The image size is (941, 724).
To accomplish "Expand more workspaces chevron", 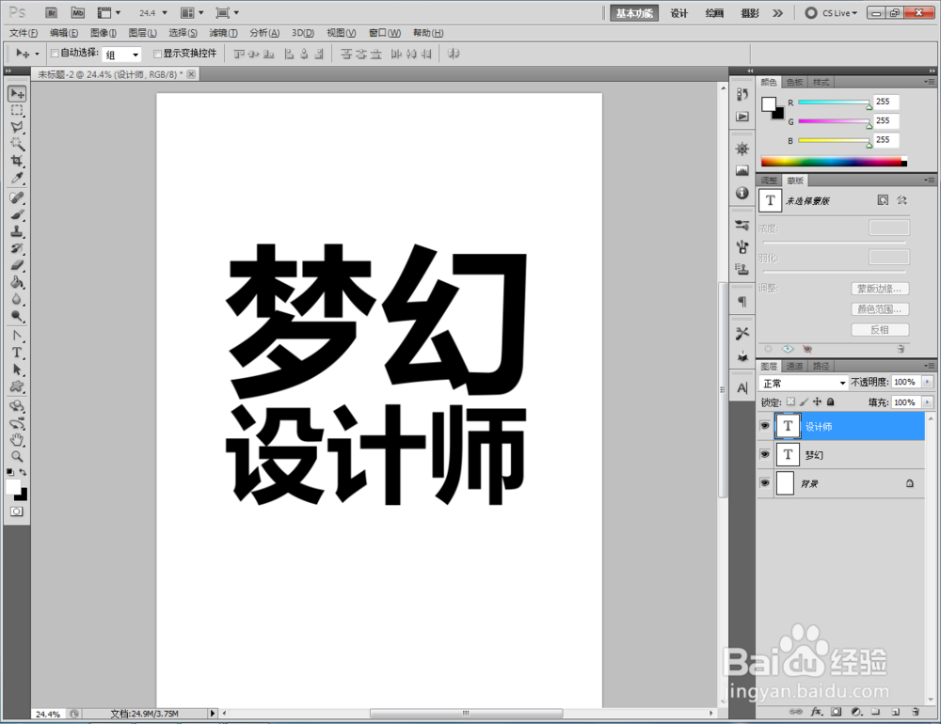I will (778, 12).
